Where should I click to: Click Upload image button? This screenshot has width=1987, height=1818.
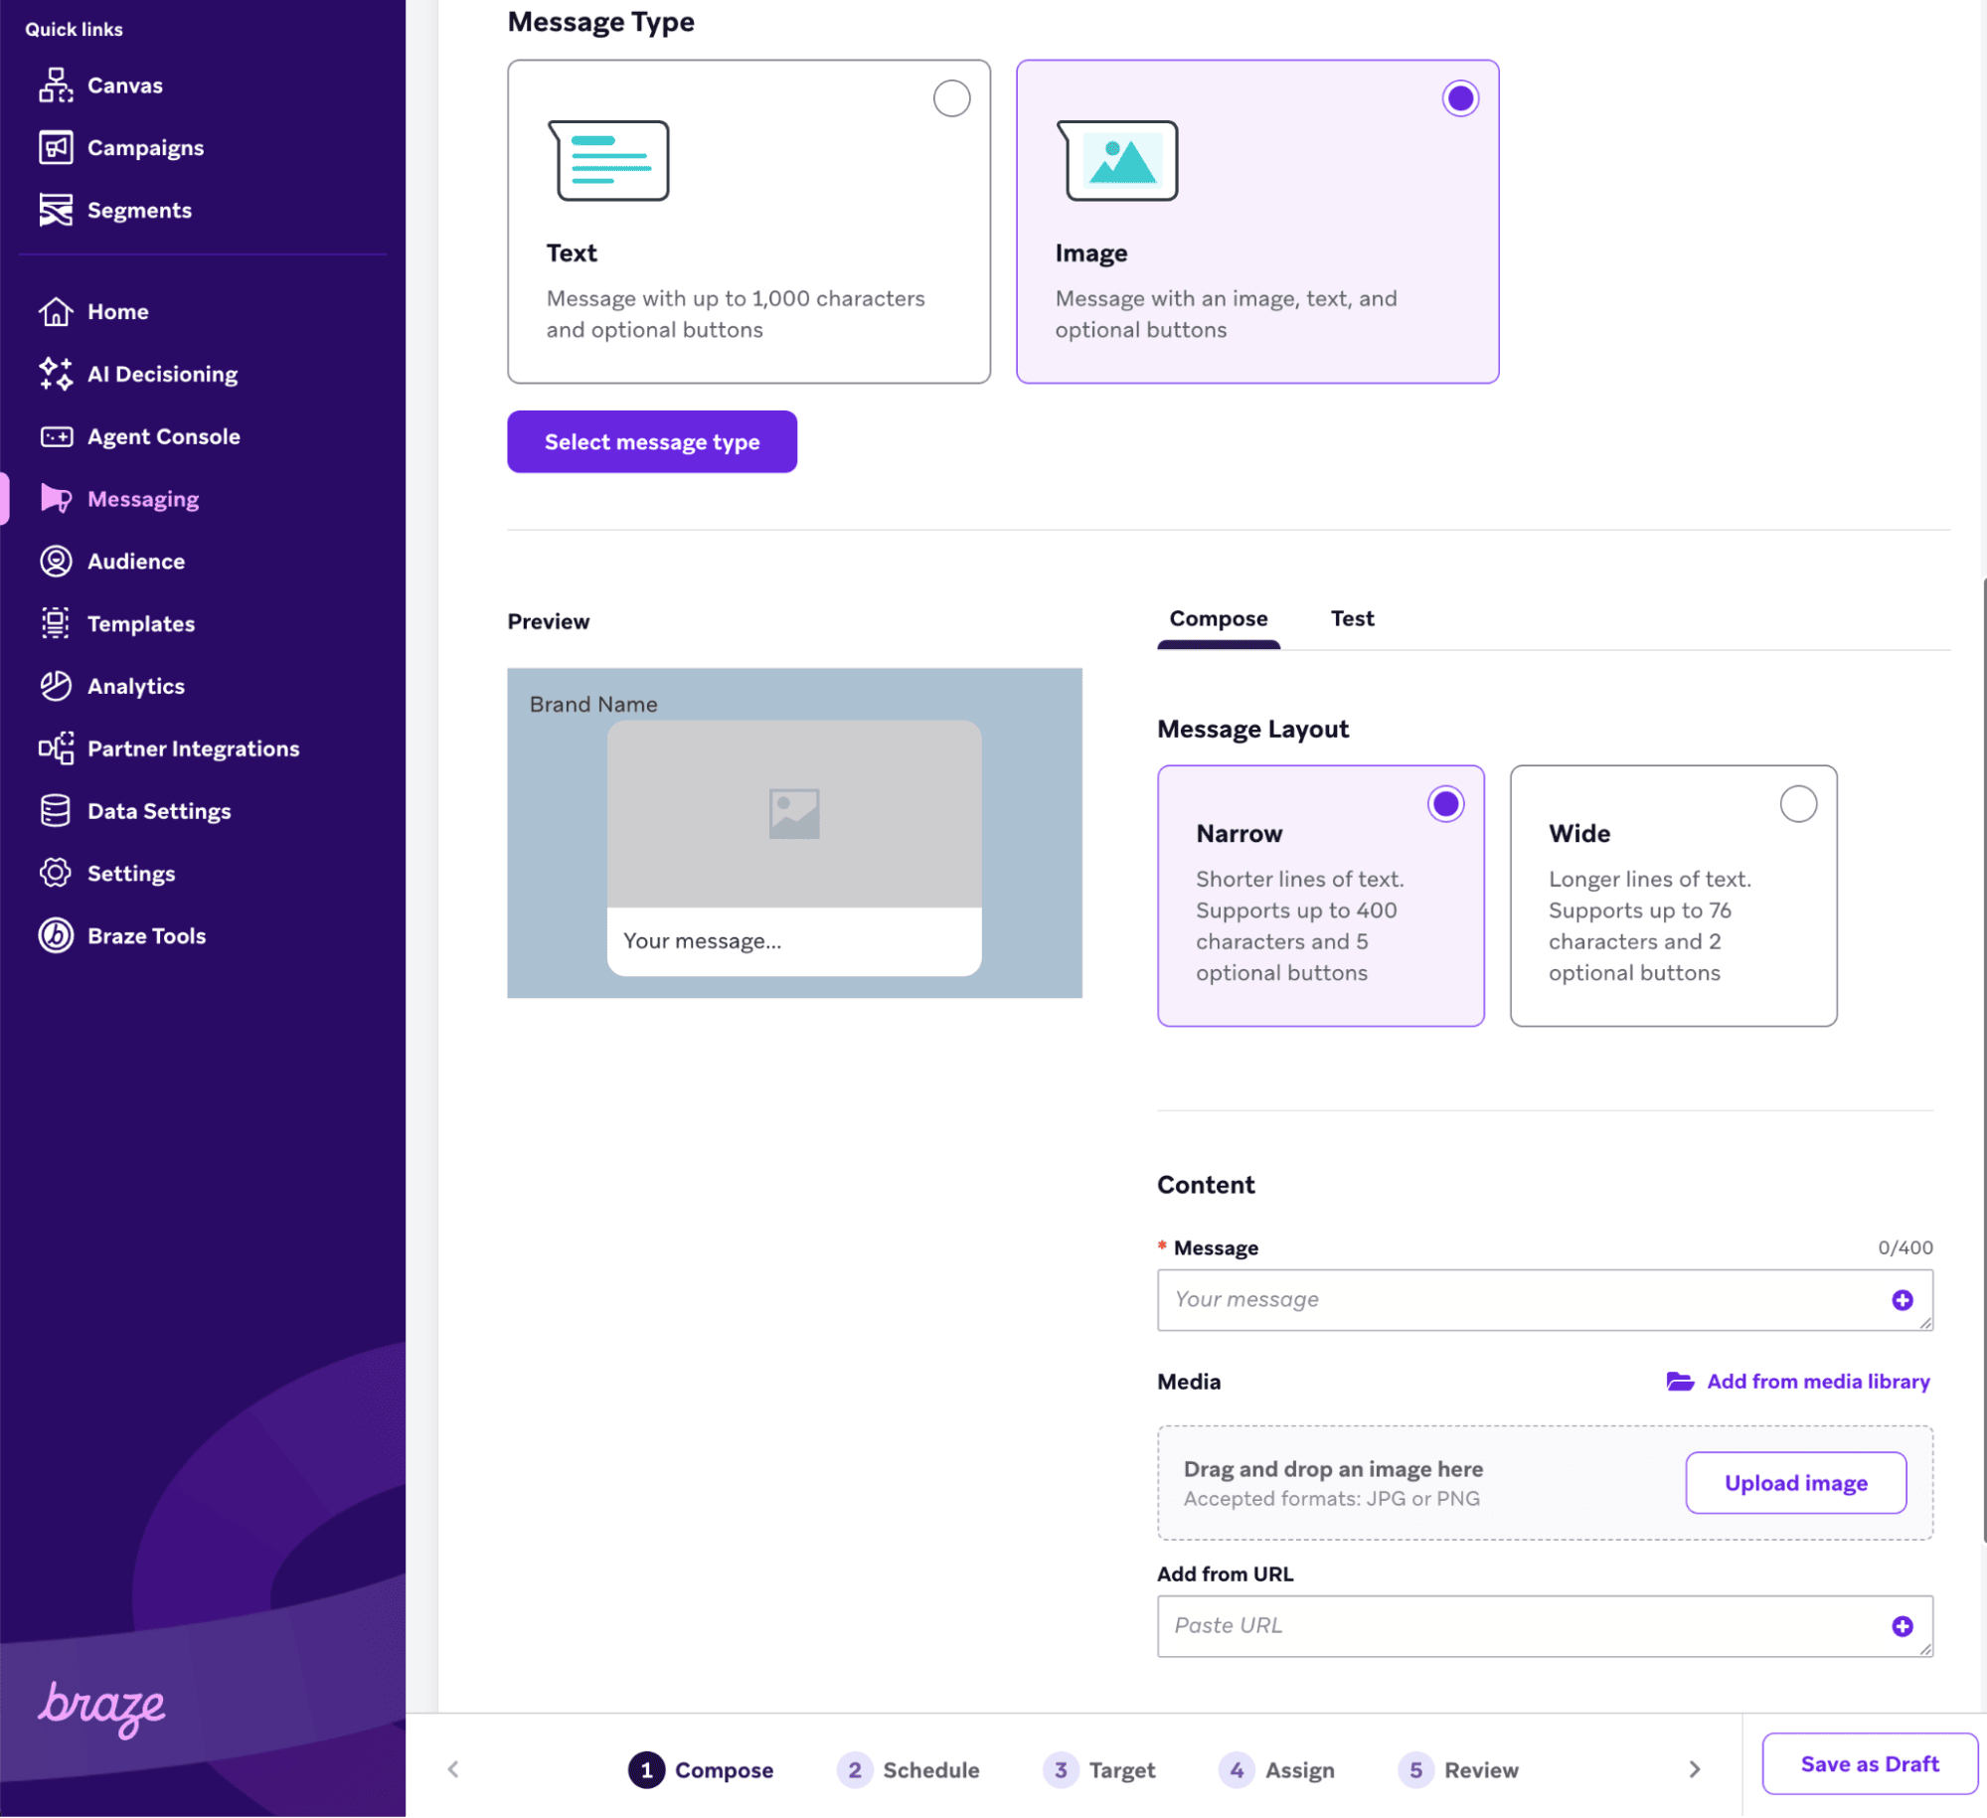tap(1795, 1483)
